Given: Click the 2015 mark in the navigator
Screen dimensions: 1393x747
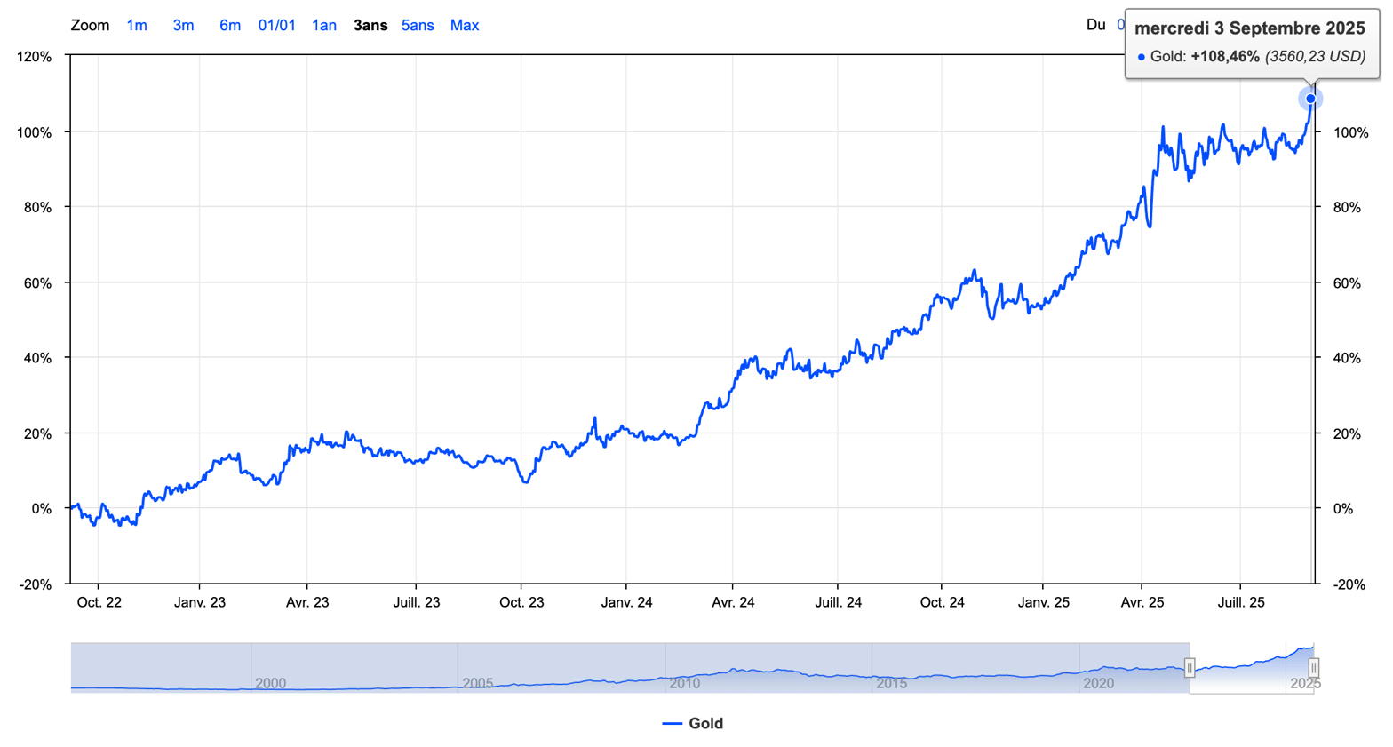Looking at the screenshot, I should pyautogui.click(x=891, y=683).
